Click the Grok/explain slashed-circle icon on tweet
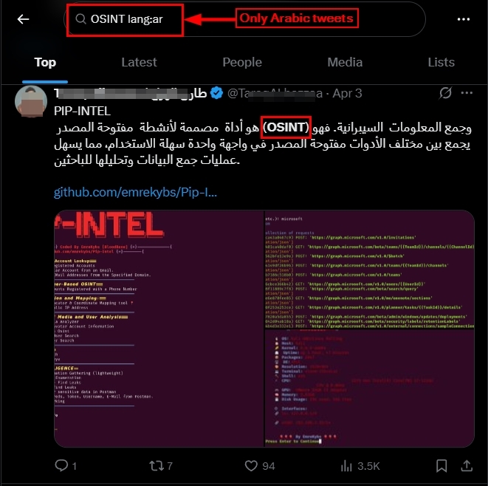 (x=445, y=93)
